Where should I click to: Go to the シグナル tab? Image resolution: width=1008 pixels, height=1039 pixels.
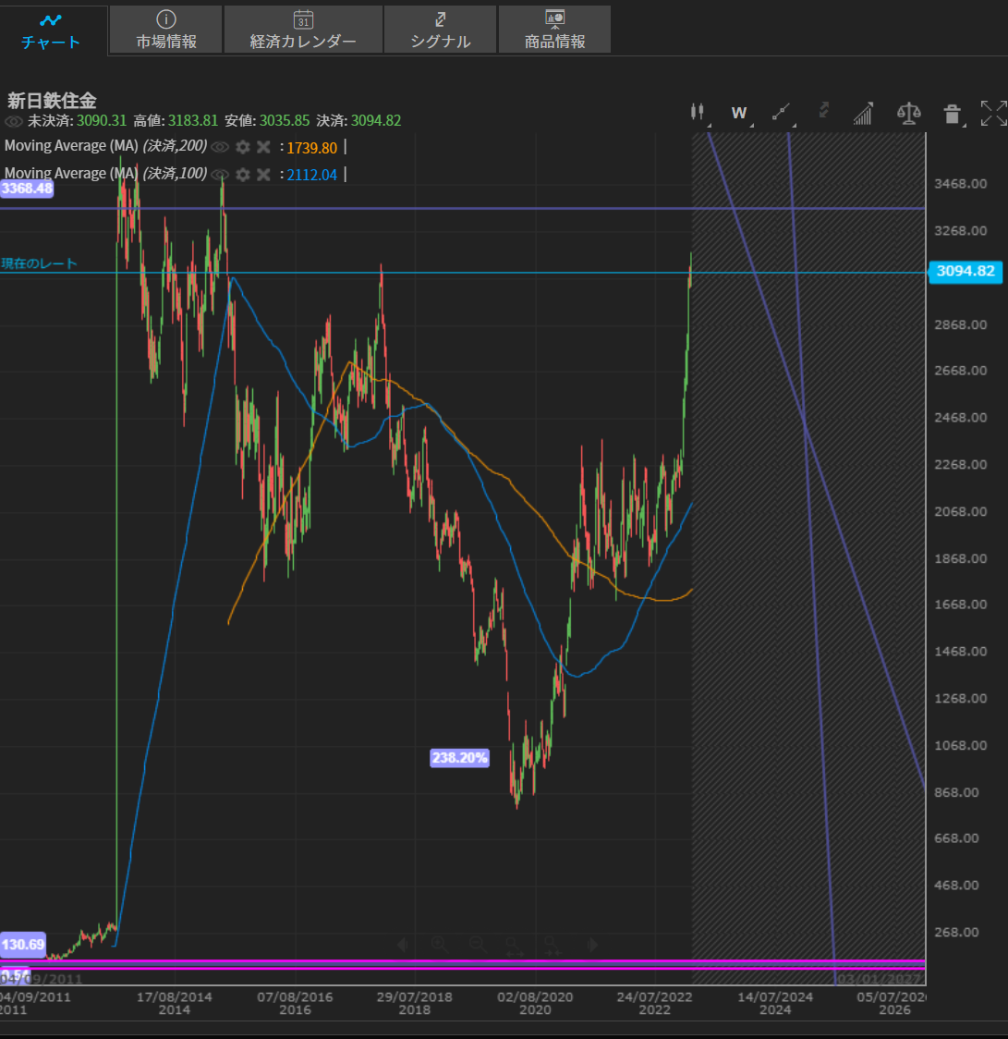tap(441, 30)
